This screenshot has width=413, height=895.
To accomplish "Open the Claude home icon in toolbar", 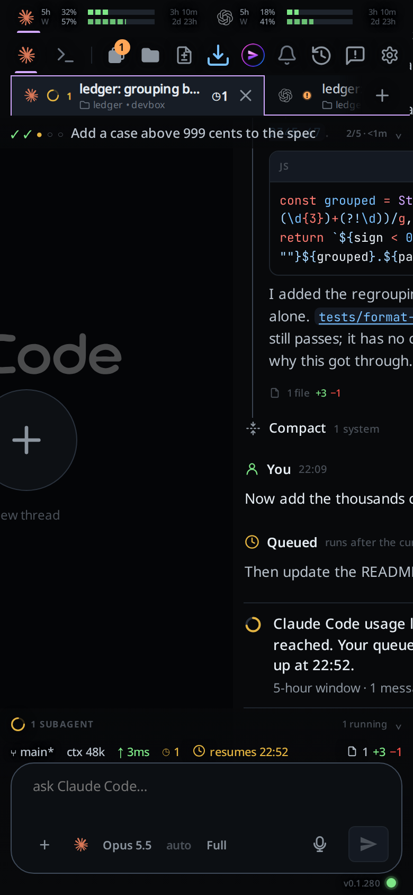I will 26,55.
